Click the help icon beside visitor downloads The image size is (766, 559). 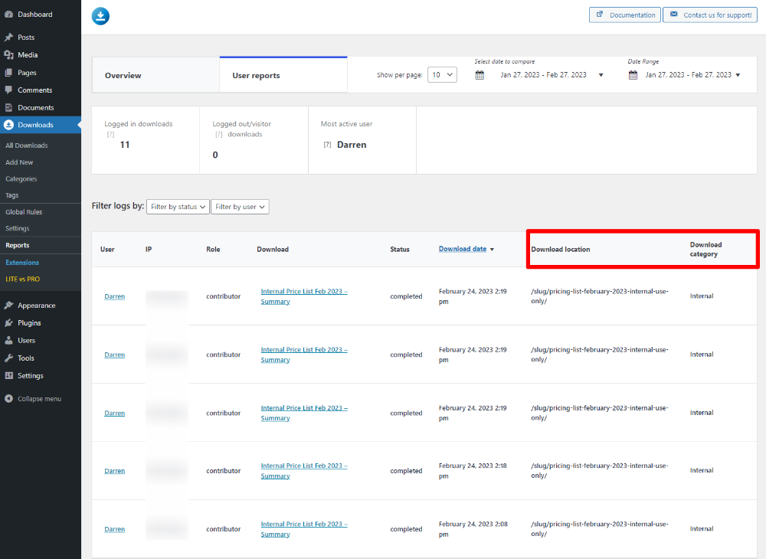point(219,134)
